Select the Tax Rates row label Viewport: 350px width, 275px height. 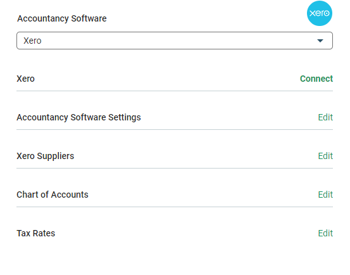pyautogui.click(x=35, y=233)
